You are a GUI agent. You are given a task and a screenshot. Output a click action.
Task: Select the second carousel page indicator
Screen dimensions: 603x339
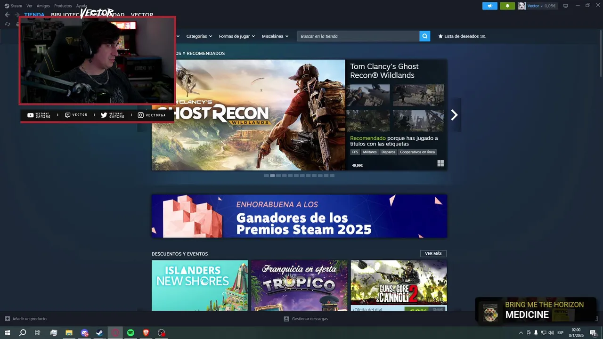(272, 176)
